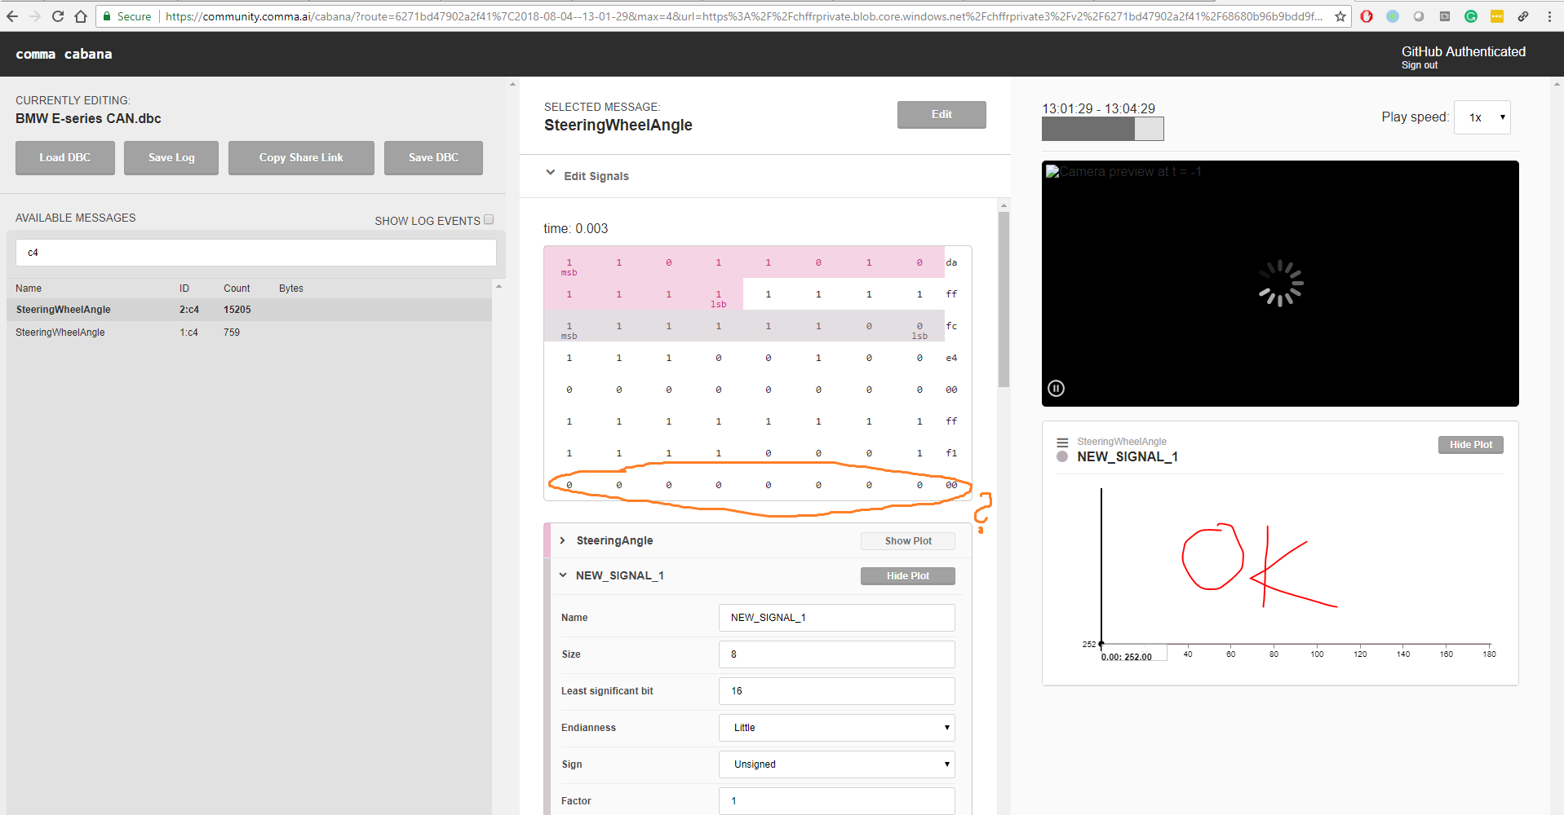1564x815 pixels.
Task: Change Endianness from Little dropdown
Action: pos(835,727)
